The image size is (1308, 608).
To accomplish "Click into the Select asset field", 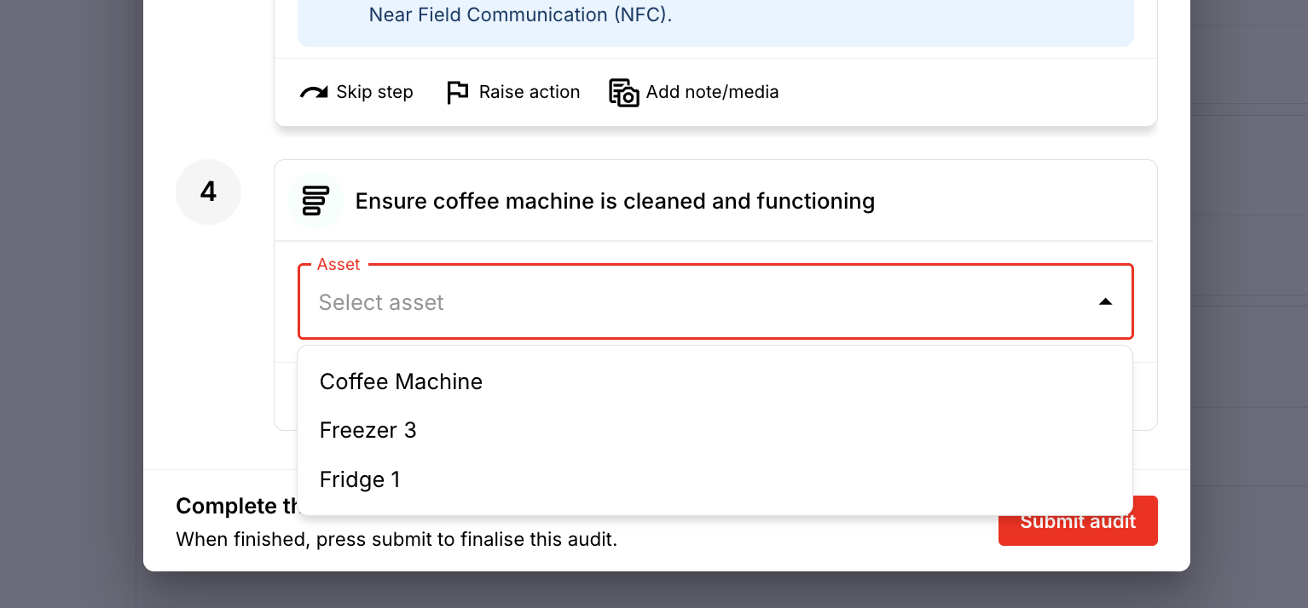I will [682, 302].
